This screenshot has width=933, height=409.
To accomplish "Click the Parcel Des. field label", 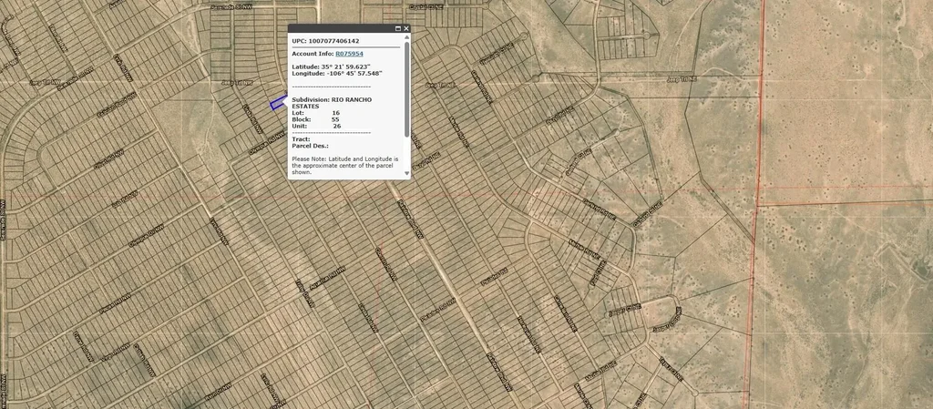I will (x=310, y=146).
